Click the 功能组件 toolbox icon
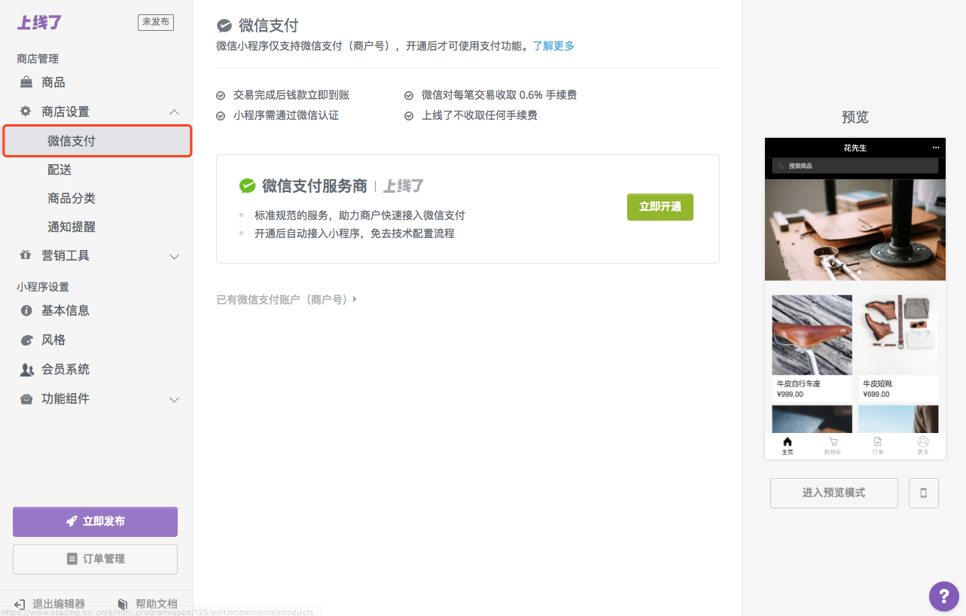 click(26, 398)
